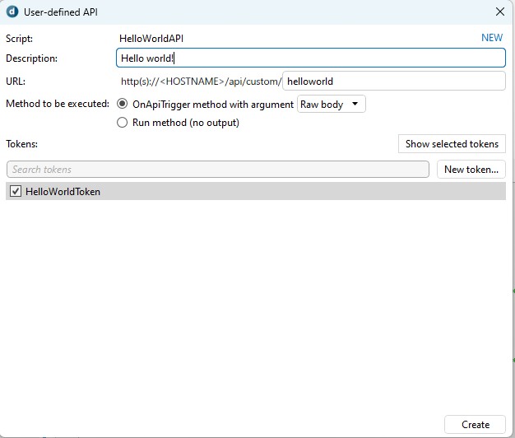This screenshot has height=438, width=515.
Task: Click the Create button
Action: tap(475, 425)
